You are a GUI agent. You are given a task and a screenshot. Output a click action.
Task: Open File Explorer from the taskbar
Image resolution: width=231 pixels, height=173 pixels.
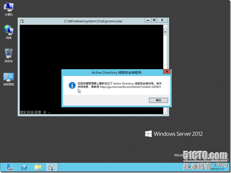tap(38, 167)
